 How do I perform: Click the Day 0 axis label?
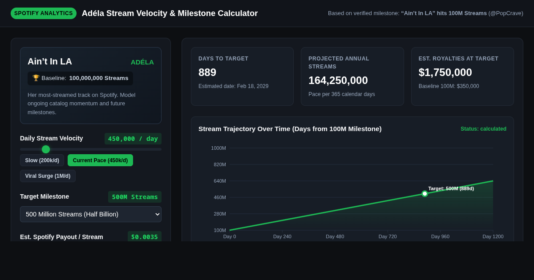pyautogui.click(x=230, y=236)
